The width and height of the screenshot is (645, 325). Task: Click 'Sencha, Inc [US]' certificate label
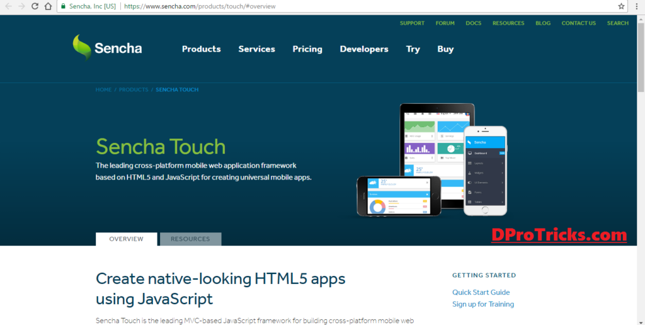93,6
